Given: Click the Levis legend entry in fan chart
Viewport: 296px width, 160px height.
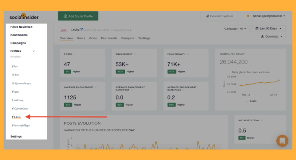Looking at the screenshot, I should (251, 101).
